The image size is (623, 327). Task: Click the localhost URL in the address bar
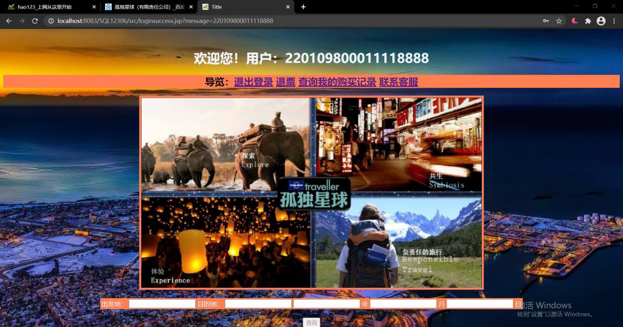point(165,21)
